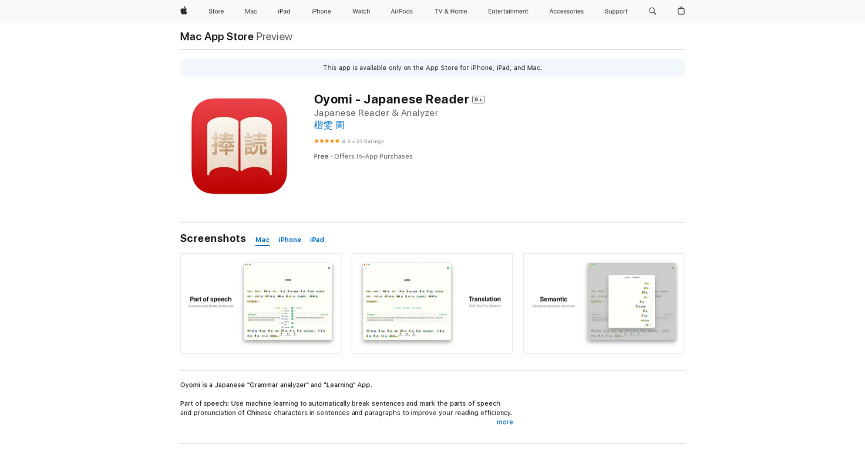Viewport: 865px width, 451px height.
Task: Switch to iPhone screenshots tab
Action: [290, 240]
